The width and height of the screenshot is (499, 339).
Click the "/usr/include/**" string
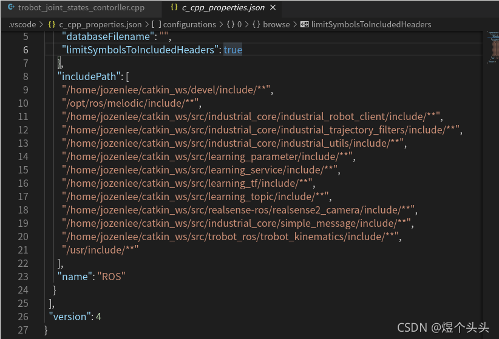[x=100, y=250]
